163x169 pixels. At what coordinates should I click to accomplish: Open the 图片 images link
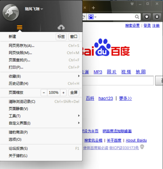(111, 72)
